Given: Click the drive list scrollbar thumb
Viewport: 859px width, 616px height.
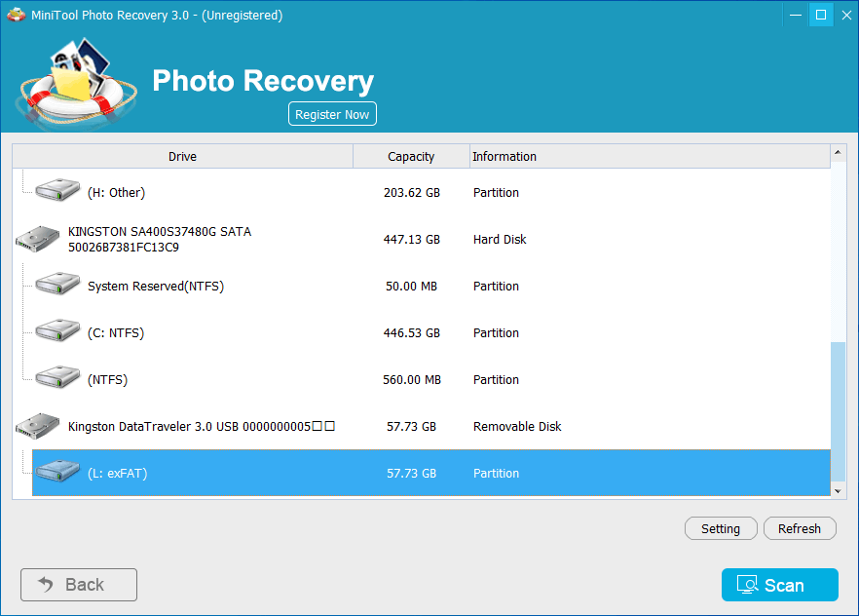Looking at the screenshot, I should pos(838,412).
